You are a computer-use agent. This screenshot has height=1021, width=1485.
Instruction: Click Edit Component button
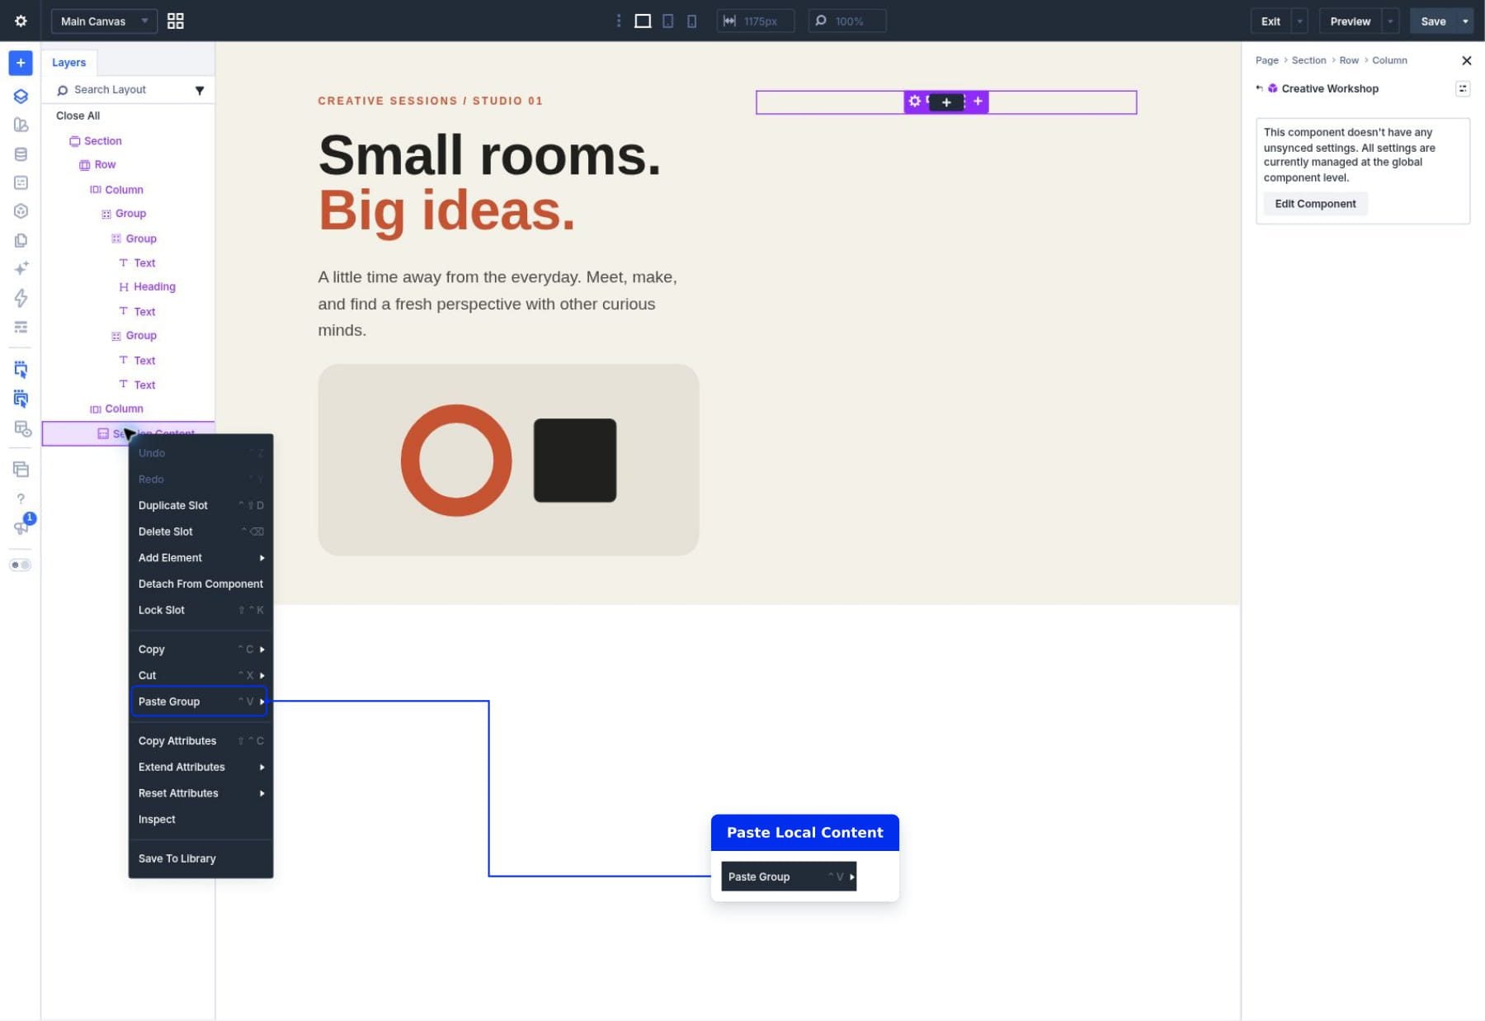[x=1315, y=204]
